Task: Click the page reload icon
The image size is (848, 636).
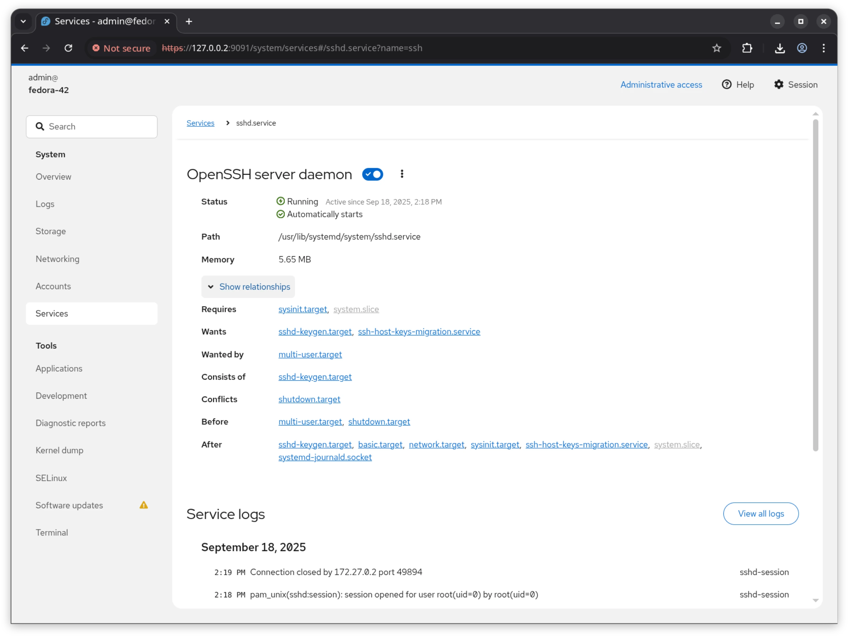Action: click(69, 48)
